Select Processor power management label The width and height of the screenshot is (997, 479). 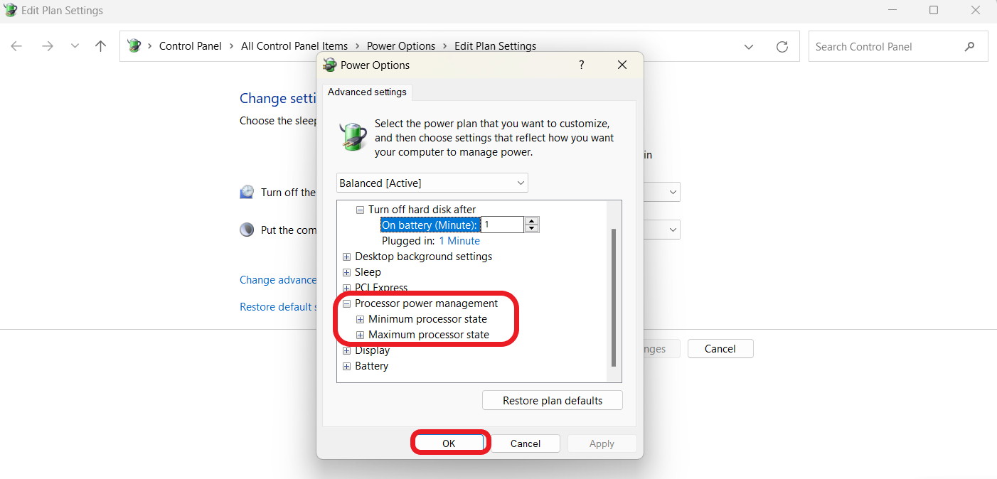(426, 303)
